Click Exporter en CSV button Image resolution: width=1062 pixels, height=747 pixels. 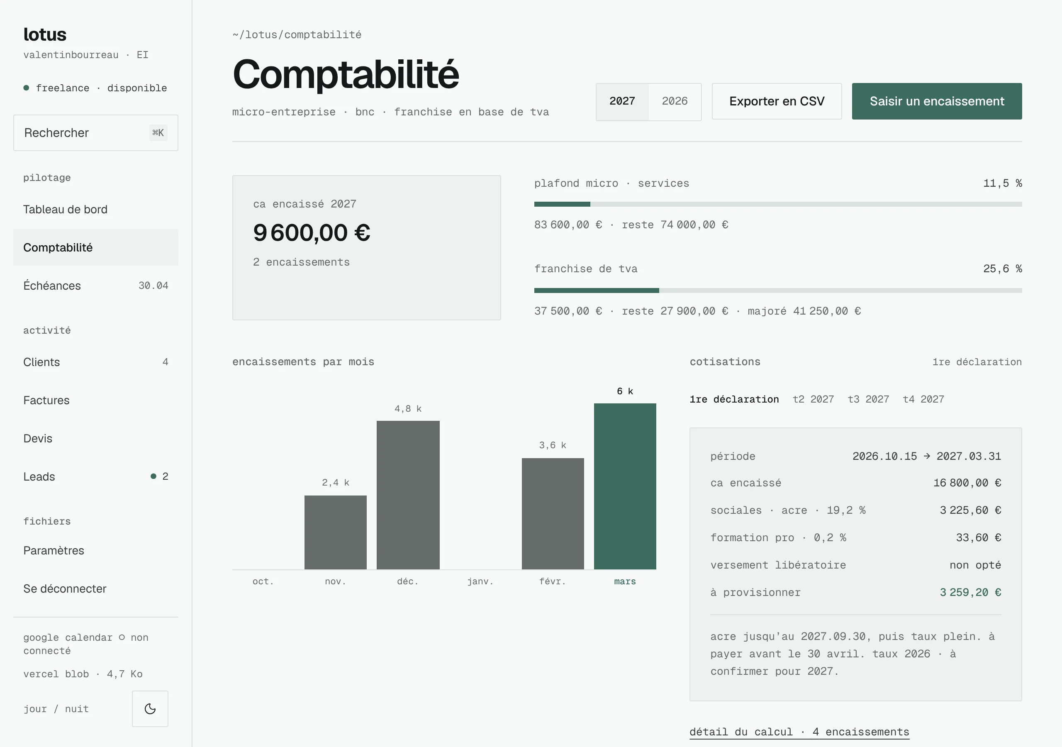(x=777, y=101)
